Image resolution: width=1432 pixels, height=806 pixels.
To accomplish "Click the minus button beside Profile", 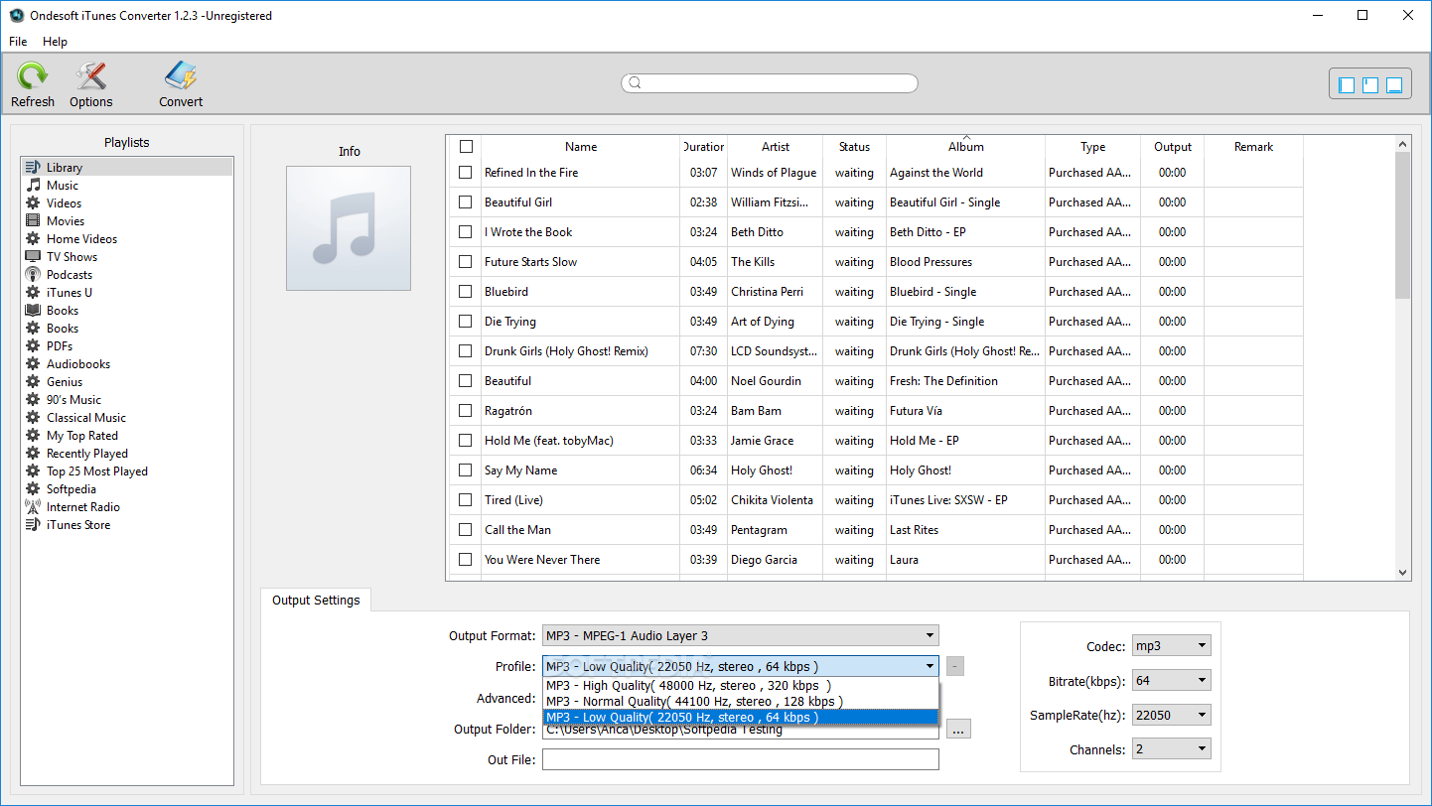I will [954, 667].
